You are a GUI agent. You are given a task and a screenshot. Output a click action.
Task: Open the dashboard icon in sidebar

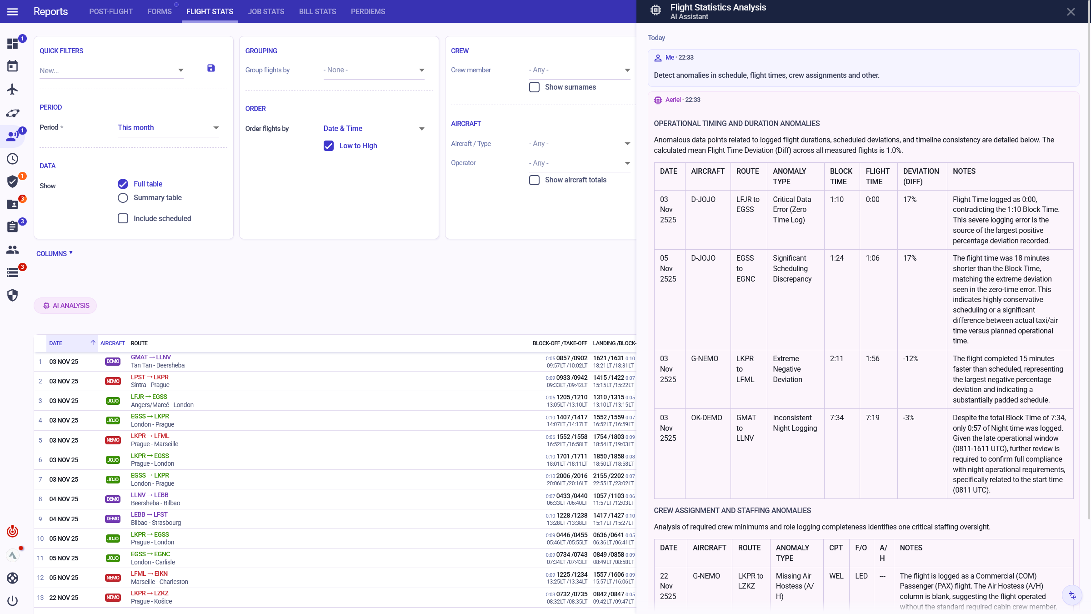(x=12, y=44)
